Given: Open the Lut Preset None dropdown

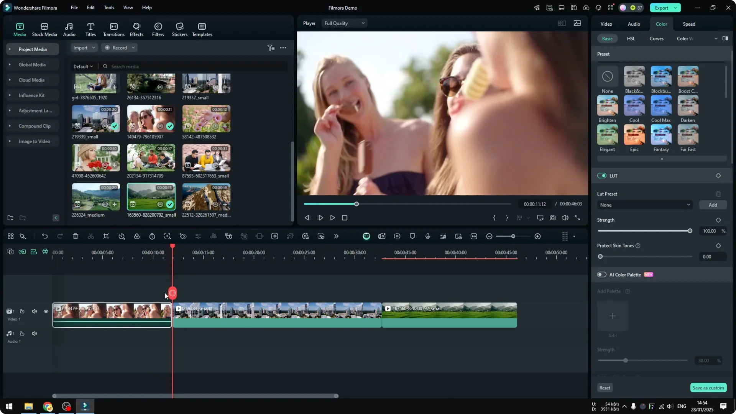Looking at the screenshot, I should tap(644, 205).
